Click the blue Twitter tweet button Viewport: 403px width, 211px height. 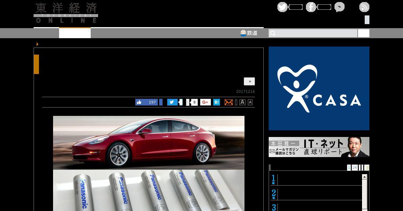[172, 102]
